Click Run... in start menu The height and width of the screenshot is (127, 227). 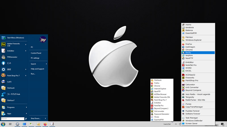33,74
